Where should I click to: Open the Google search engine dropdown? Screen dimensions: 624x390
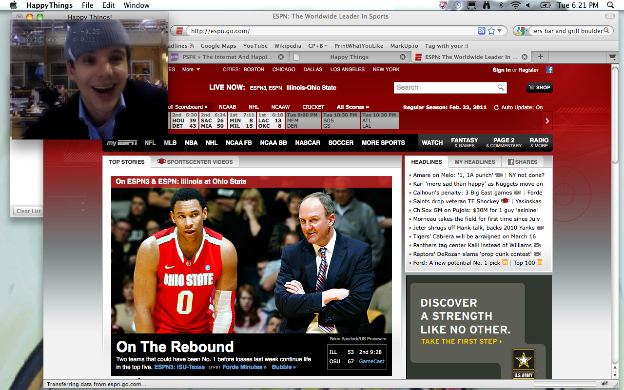(522, 31)
